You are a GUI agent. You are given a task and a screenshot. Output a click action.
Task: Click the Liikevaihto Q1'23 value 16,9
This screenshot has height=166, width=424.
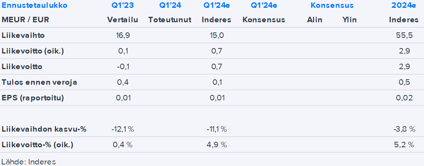click(122, 36)
